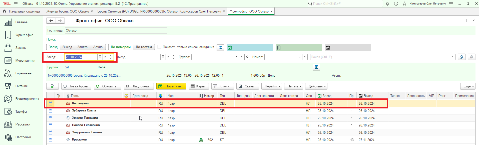The image size is (479, 145).
Task: Click sigma totals icon next to waiting list checkbox
Action: click(x=220, y=48)
